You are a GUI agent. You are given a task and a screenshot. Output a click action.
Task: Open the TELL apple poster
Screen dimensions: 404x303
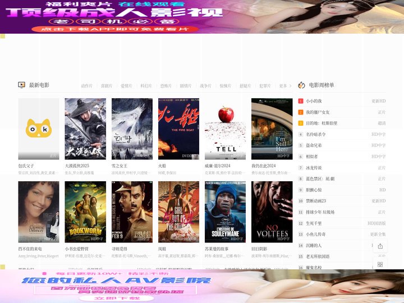(225, 129)
